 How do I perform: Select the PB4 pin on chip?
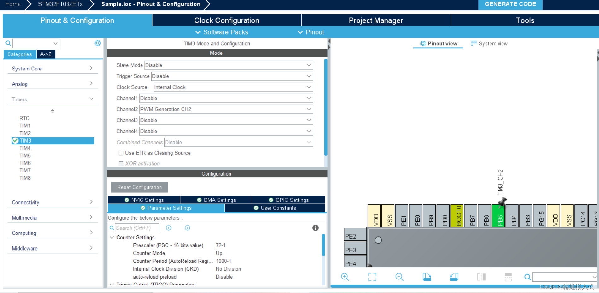(x=512, y=216)
